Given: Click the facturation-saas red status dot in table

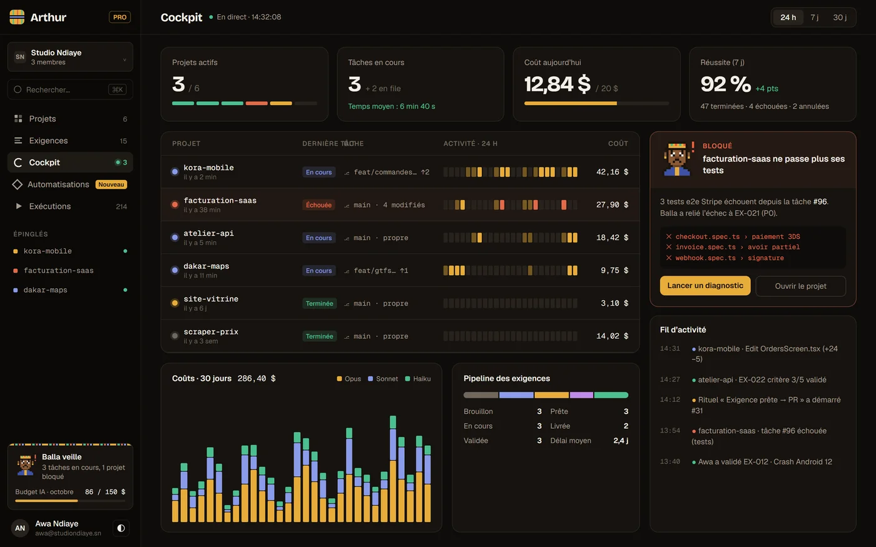Looking at the screenshot, I should (175, 204).
